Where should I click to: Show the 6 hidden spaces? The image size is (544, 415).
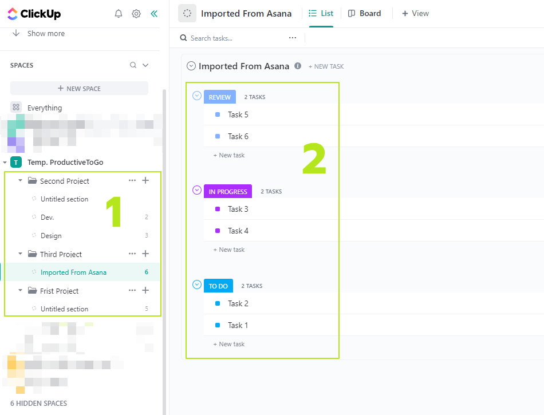(38, 403)
